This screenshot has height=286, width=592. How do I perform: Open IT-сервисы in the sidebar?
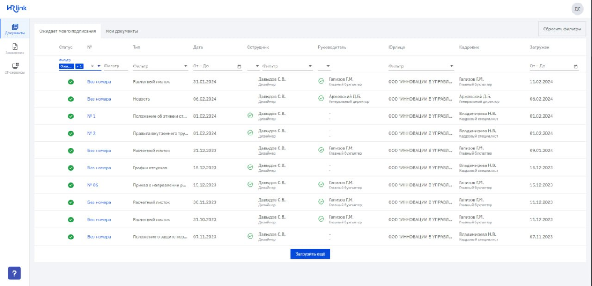(15, 68)
